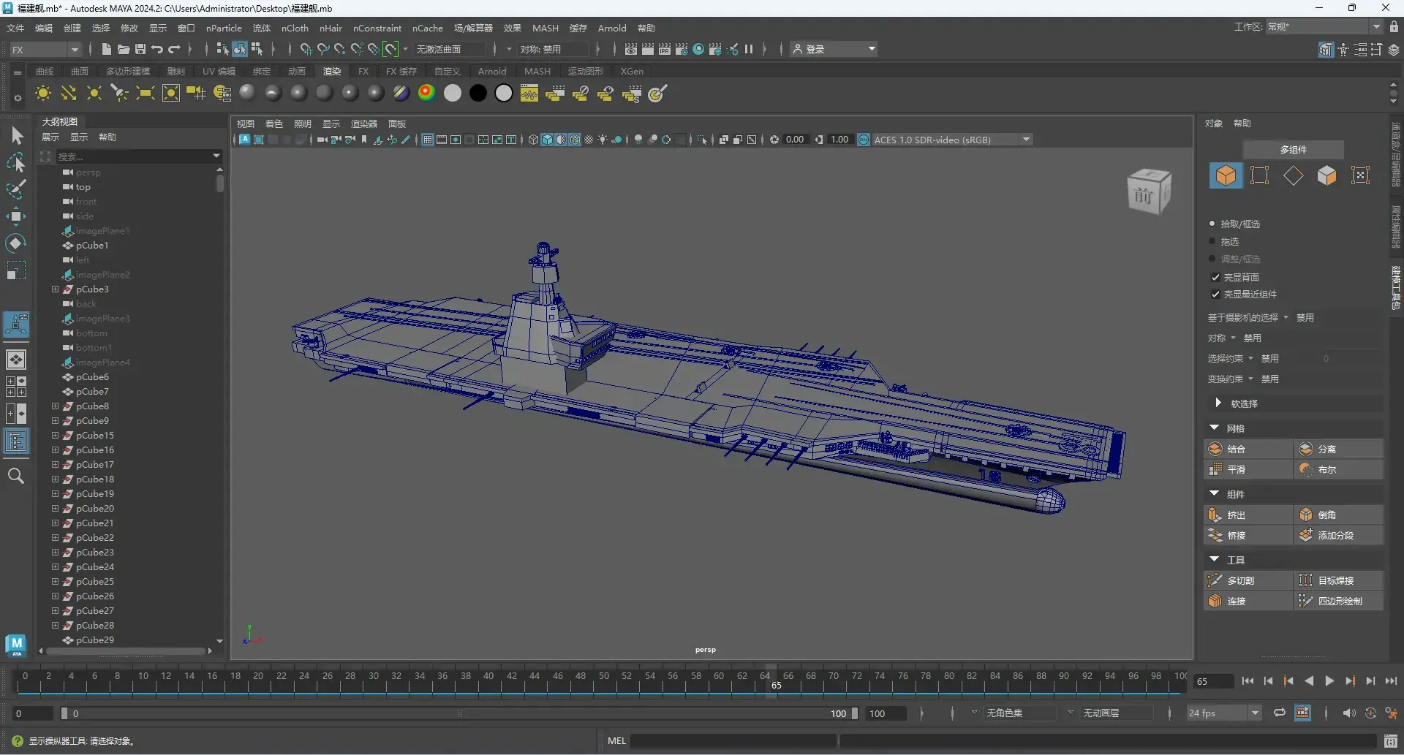Activate the Scale tool in toolbox
The height and width of the screenshot is (755, 1404).
16,270
